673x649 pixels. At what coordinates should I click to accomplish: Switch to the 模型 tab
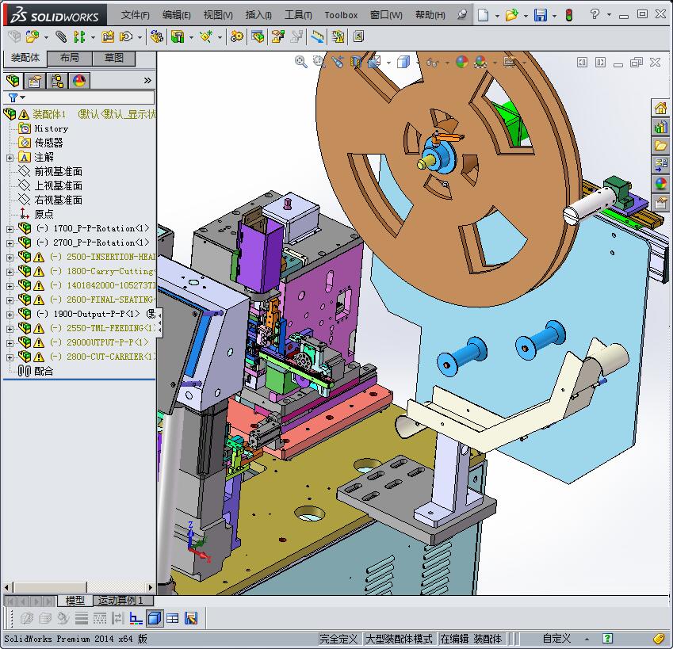tap(75, 601)
